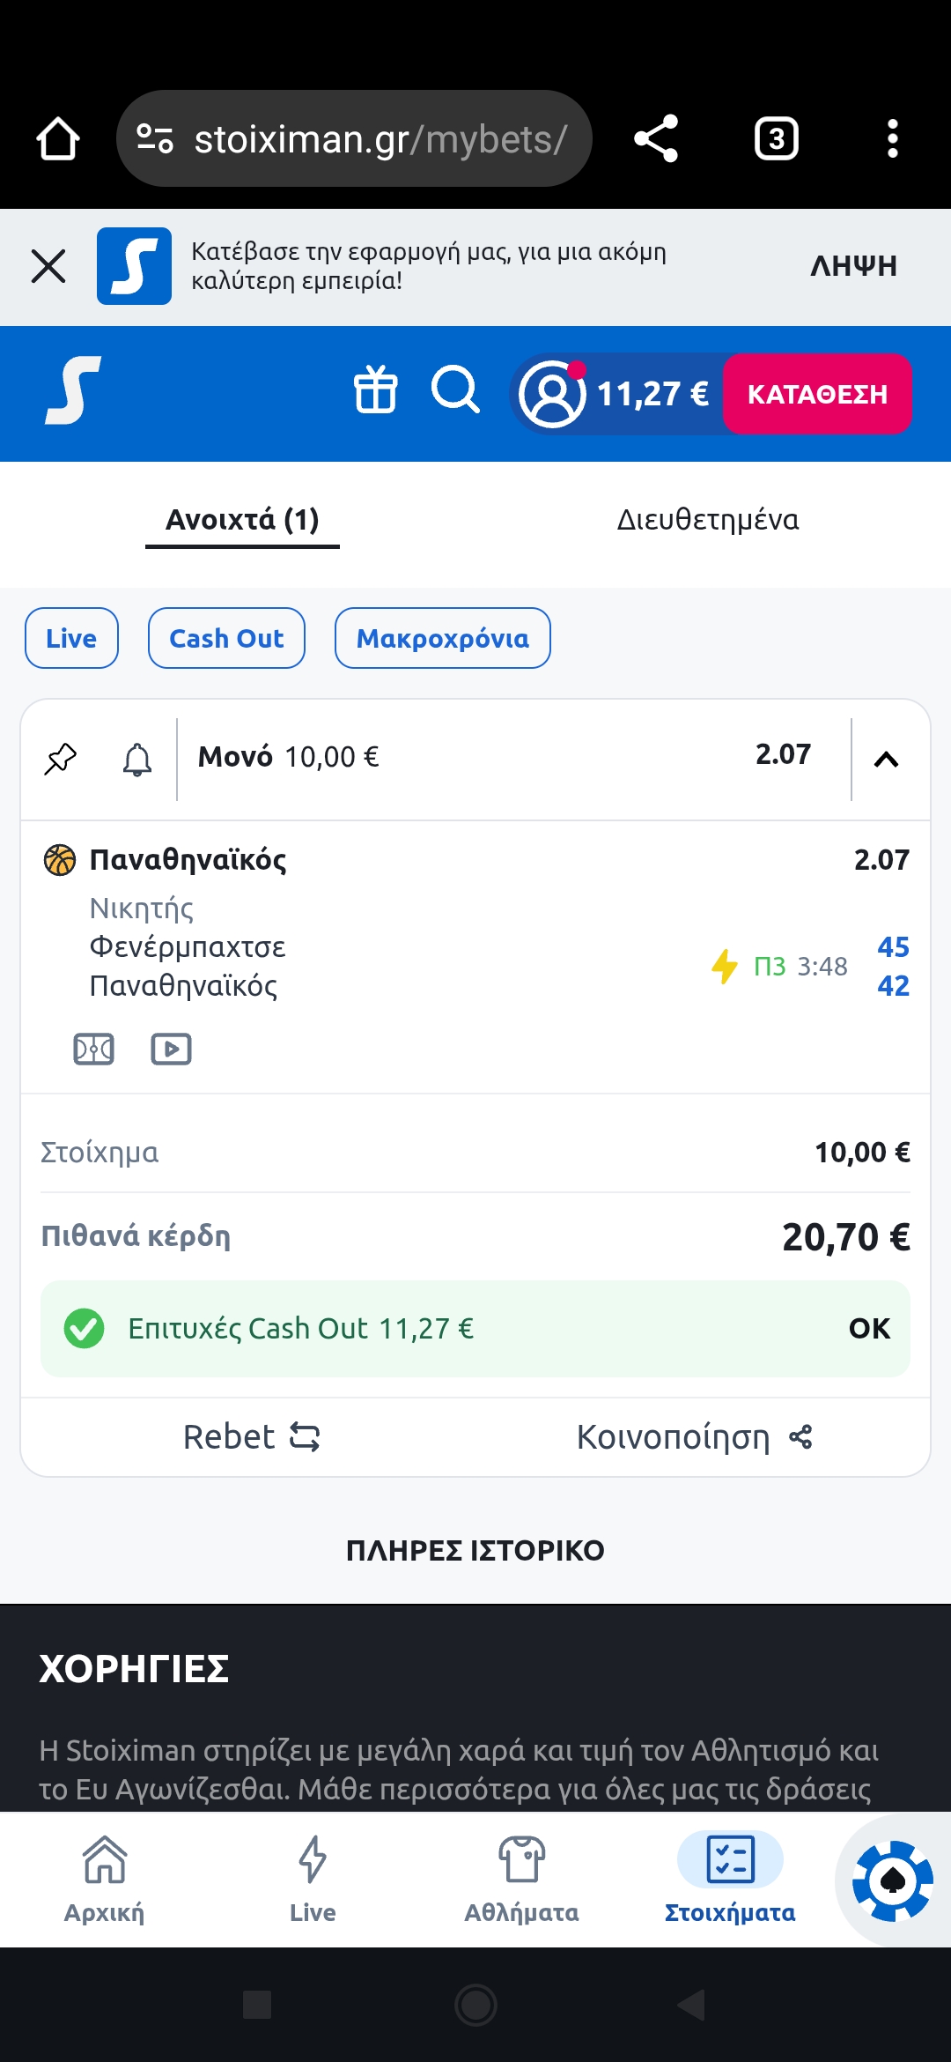
Task: Open browser three-dot overflow menu
Action: 892,139
